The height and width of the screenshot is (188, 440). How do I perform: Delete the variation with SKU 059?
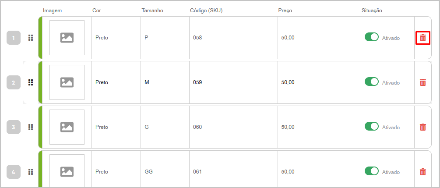[x=422, y=82]
